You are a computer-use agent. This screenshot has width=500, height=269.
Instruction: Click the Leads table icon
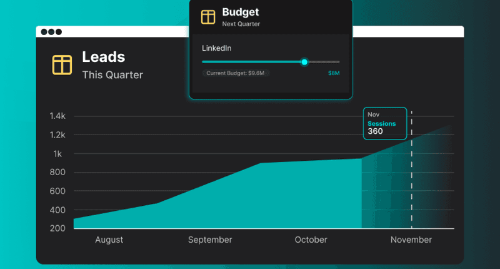(62, 64)
